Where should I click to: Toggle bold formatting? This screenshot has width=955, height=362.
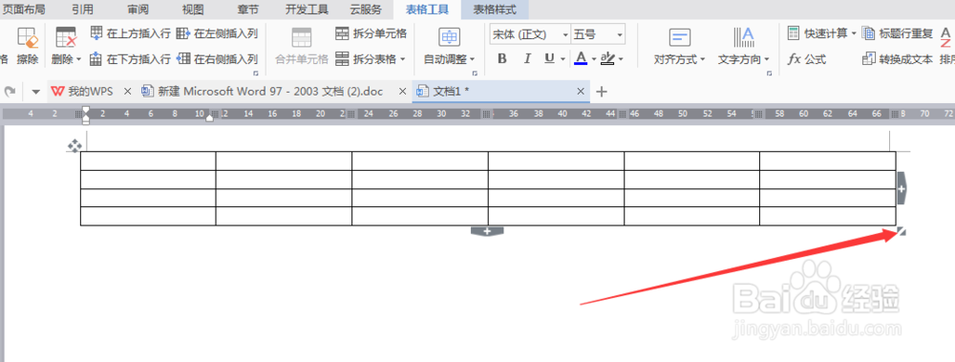tap(502, 59)
